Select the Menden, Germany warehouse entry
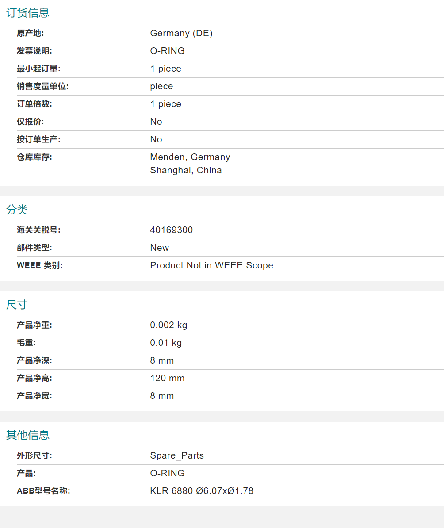Viewport: 444px width, 532px height. 190,157
